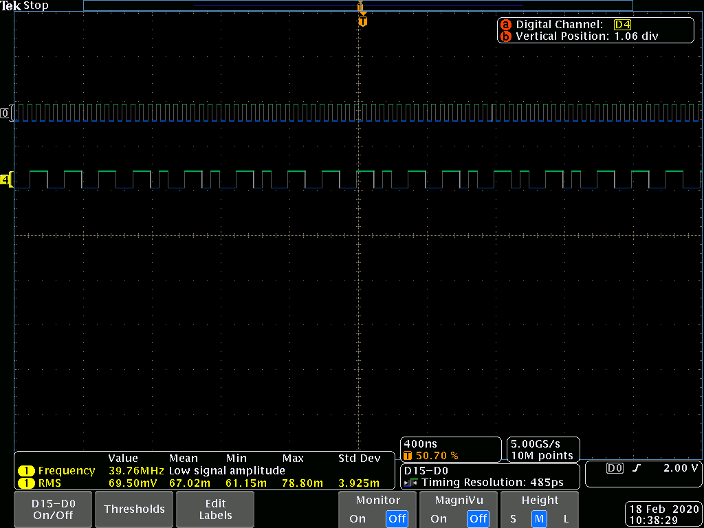Select the orange trigger position T marker

click(x=363, y=21)
